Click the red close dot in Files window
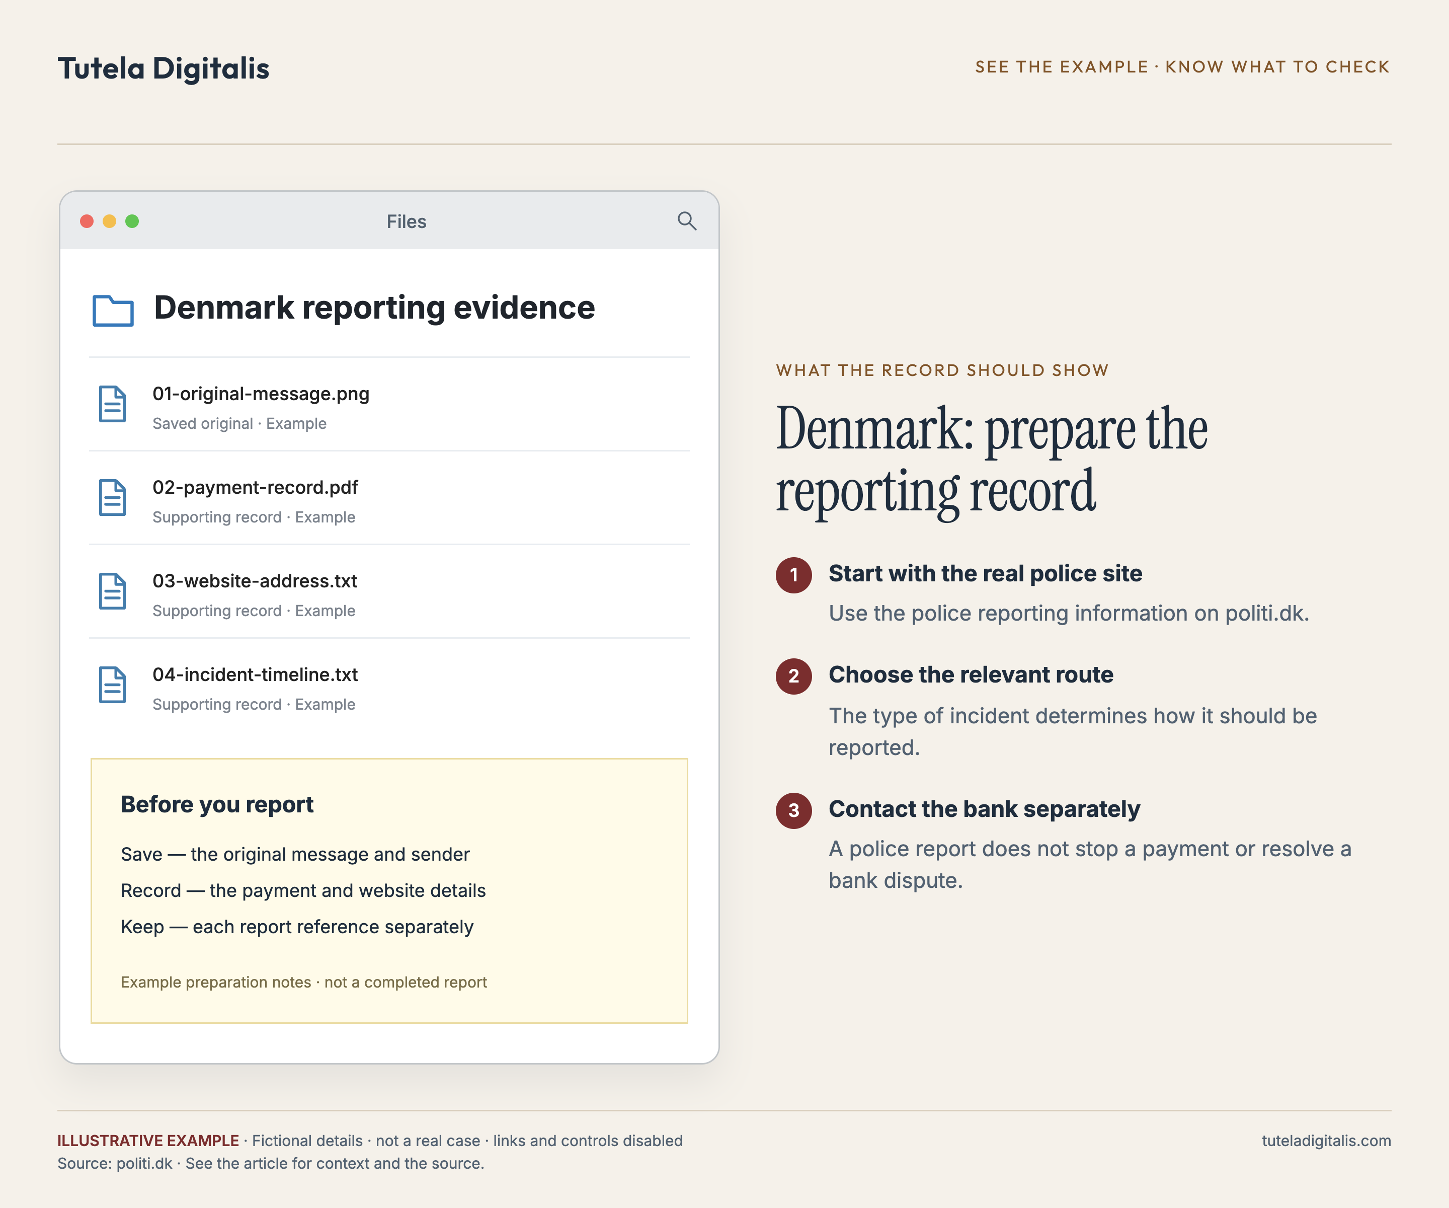 [87, 221]
